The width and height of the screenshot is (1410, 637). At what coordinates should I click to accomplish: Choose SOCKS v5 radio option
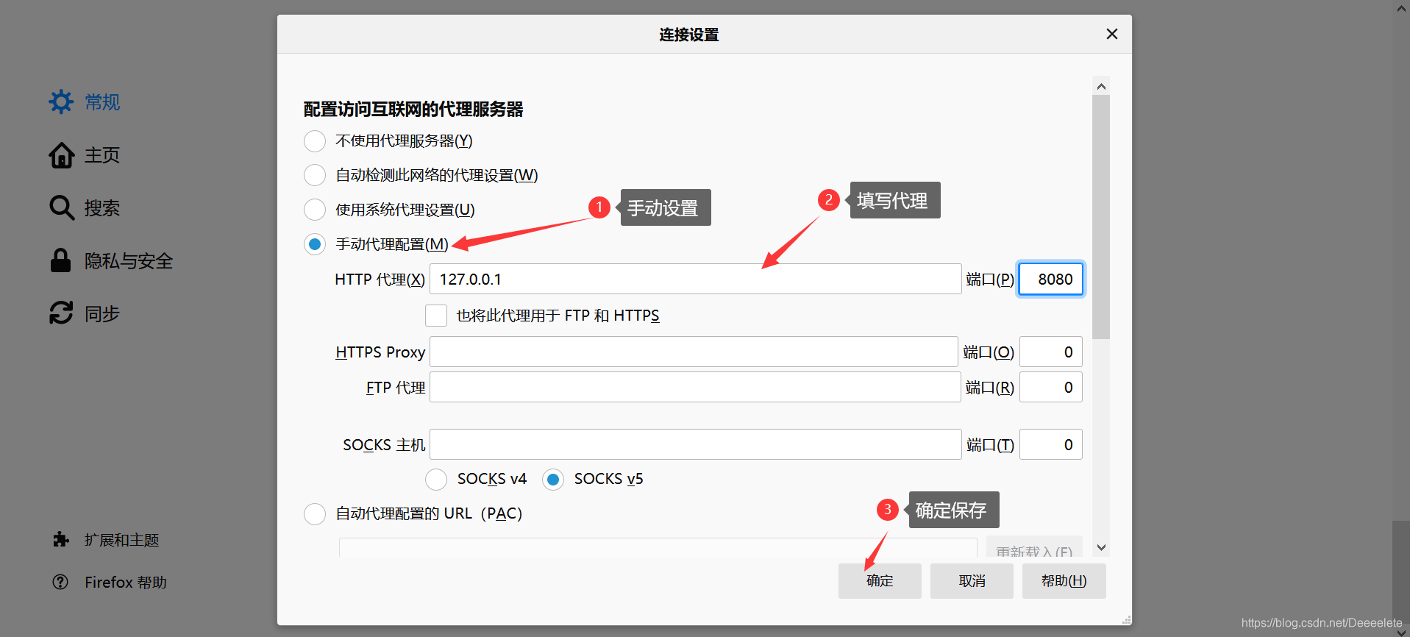pyautogui.click(x=553, y=480)
